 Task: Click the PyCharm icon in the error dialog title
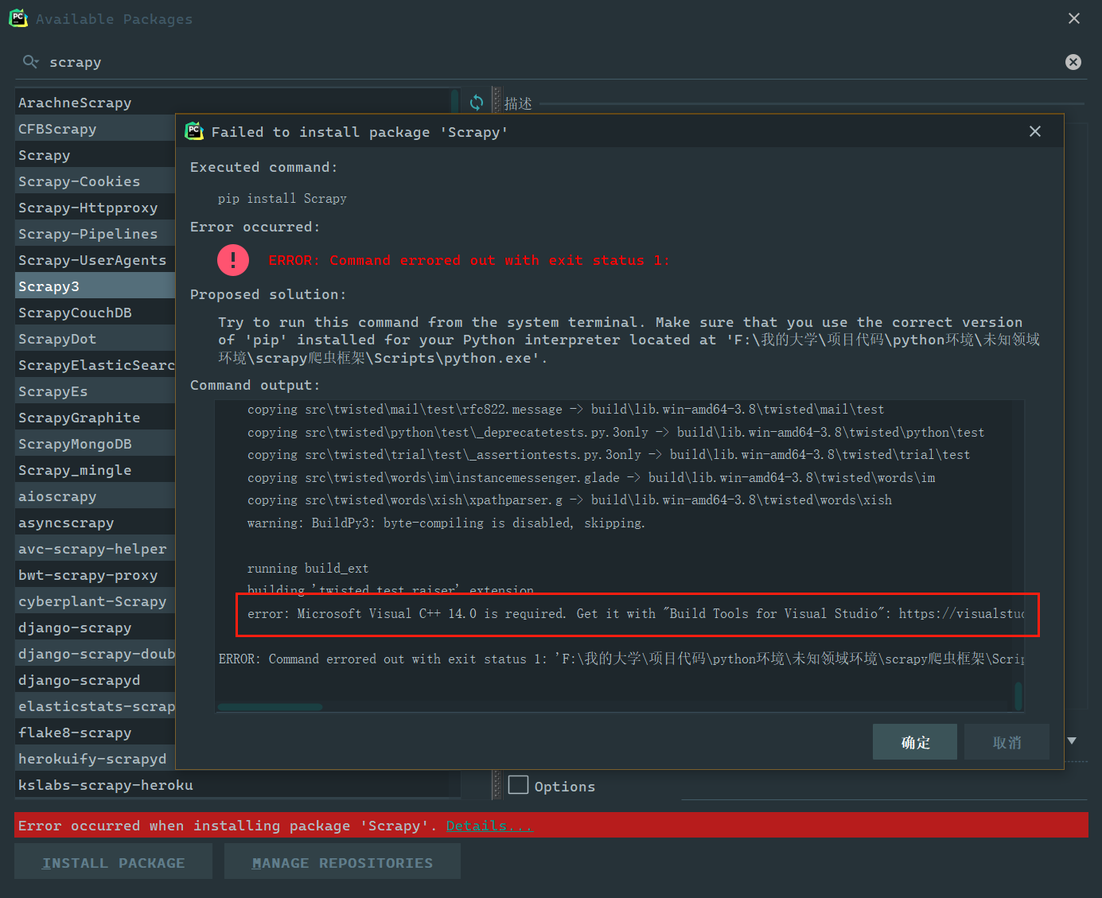(x=194, y=131)
